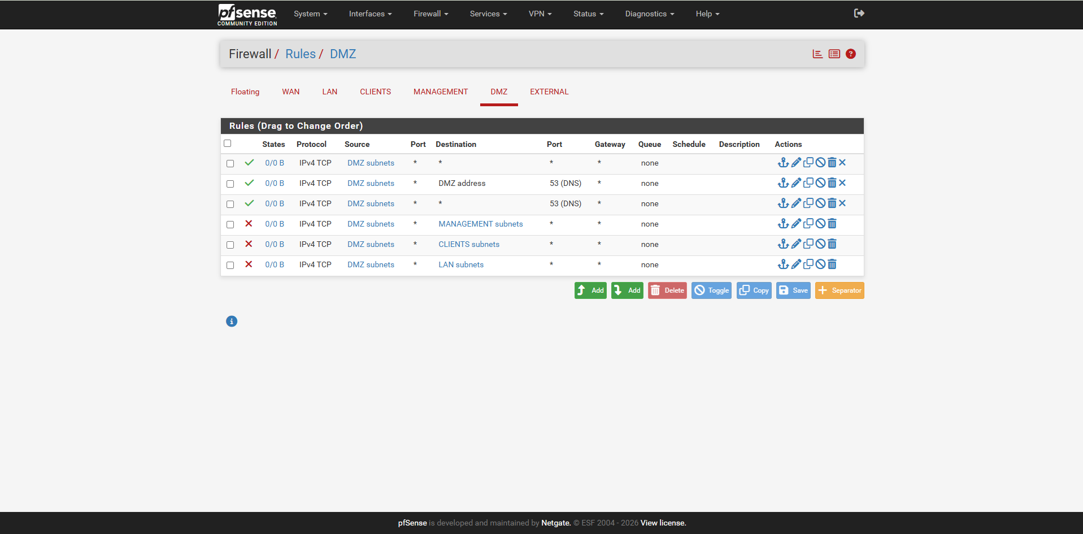The height and width of the screenshot is (534, 1083).
Task: Check the third rule's checkbox (any destination, port 53)
Action: click(230, 204)
